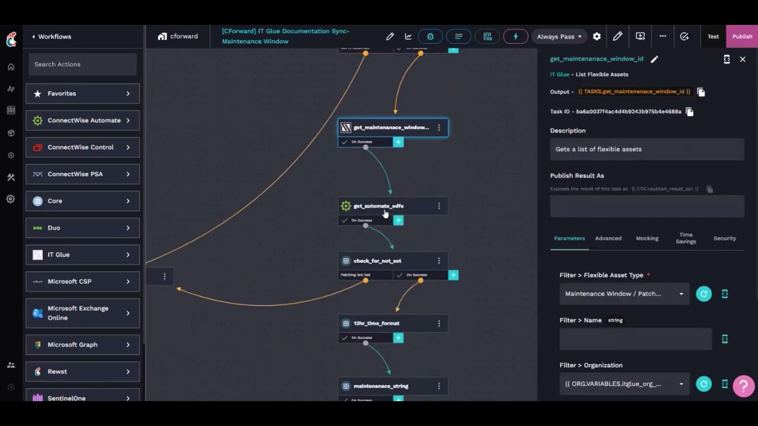
Task: Open the users icon at bottom of left rail
Action: tap(11, 365)
